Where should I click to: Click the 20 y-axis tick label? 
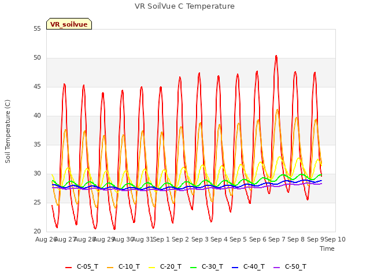[37, 232]
